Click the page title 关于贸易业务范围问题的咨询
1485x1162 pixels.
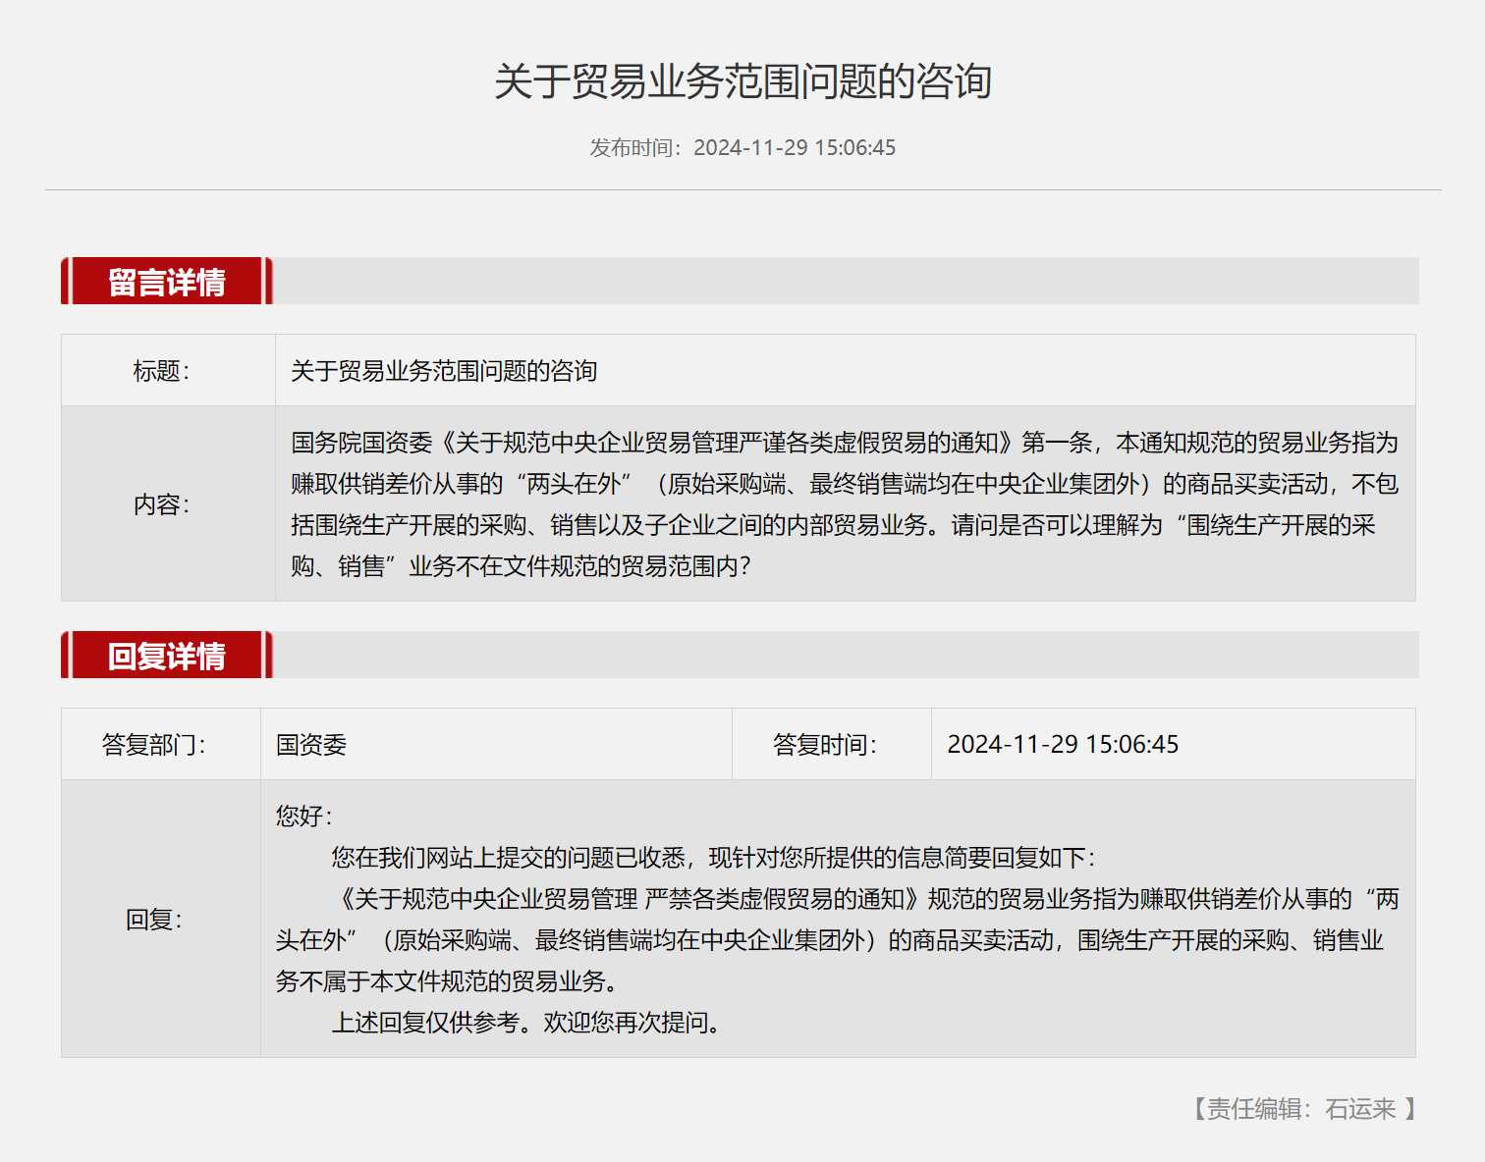[x=743, y=80]
